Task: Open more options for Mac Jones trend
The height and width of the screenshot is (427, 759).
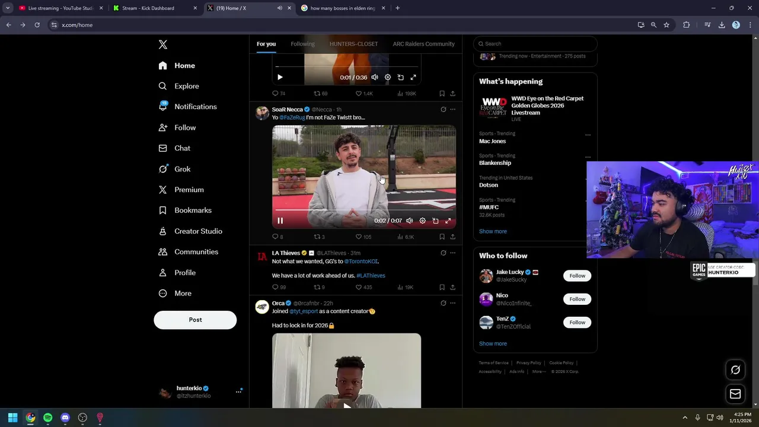Action: [x=588, y=135]
